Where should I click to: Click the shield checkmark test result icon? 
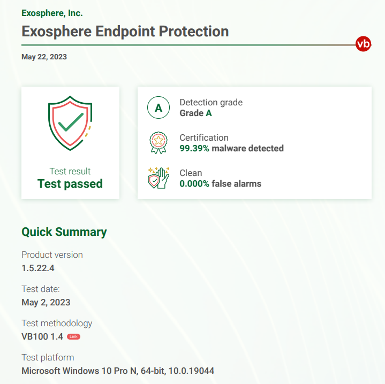point(70,123)
